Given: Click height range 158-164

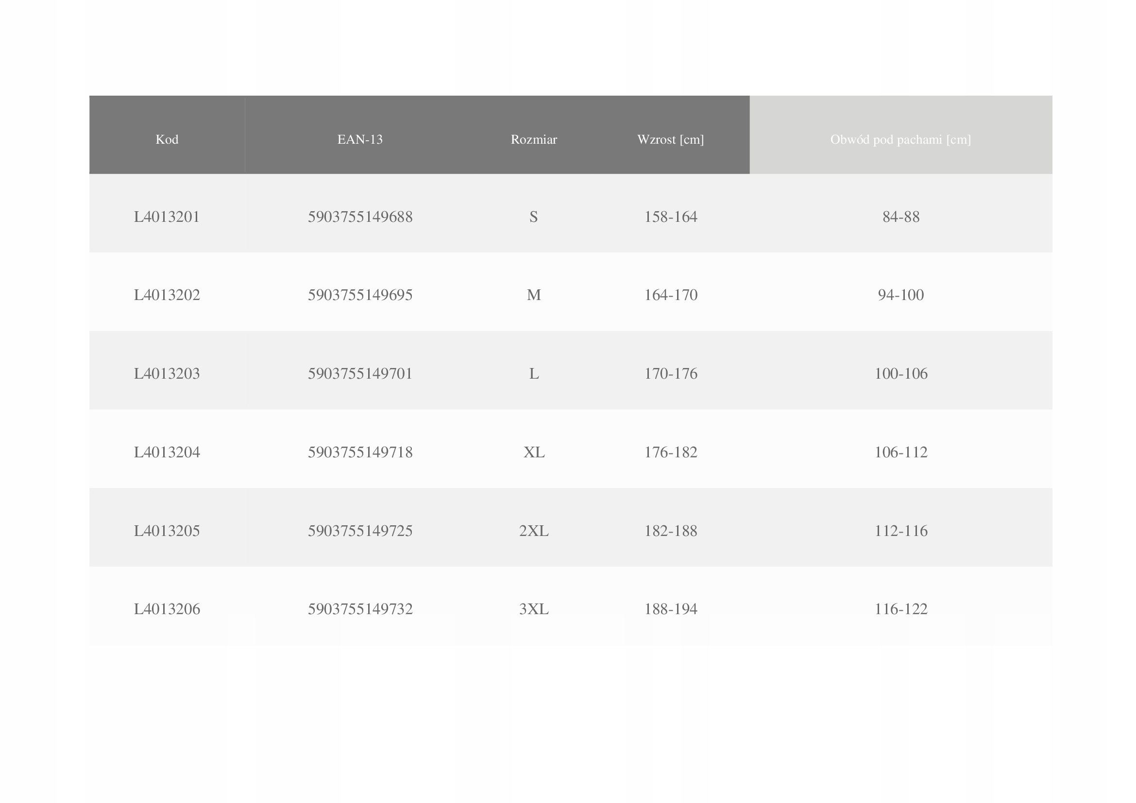Looking at the screenshot, I should [x=670, y=217].
